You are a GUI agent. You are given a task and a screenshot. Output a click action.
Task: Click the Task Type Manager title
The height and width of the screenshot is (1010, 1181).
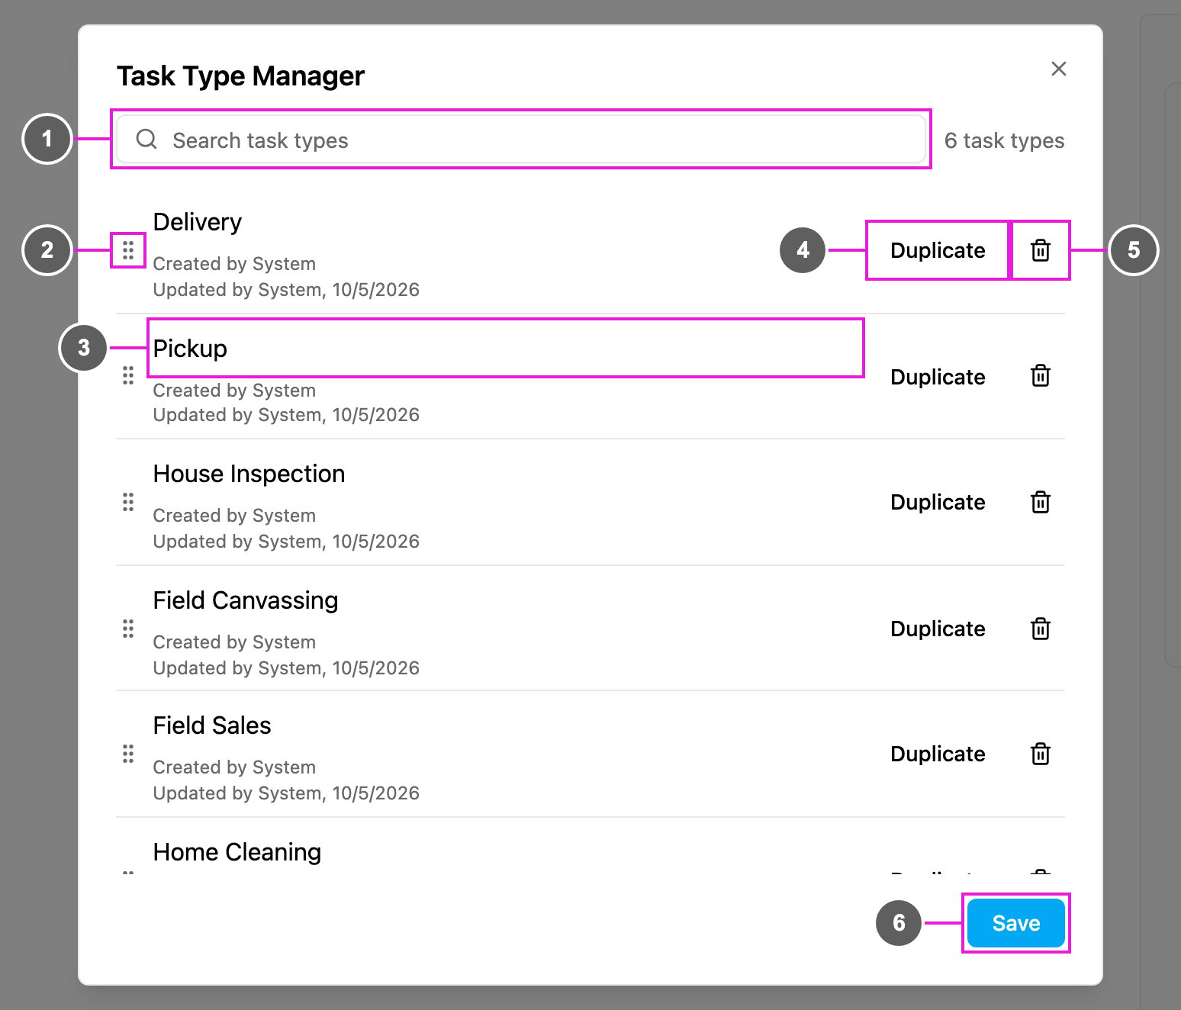click(240, 76)
